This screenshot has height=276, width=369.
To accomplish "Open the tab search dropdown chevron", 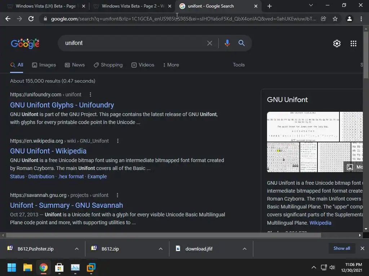I will [x=311, y=5].
